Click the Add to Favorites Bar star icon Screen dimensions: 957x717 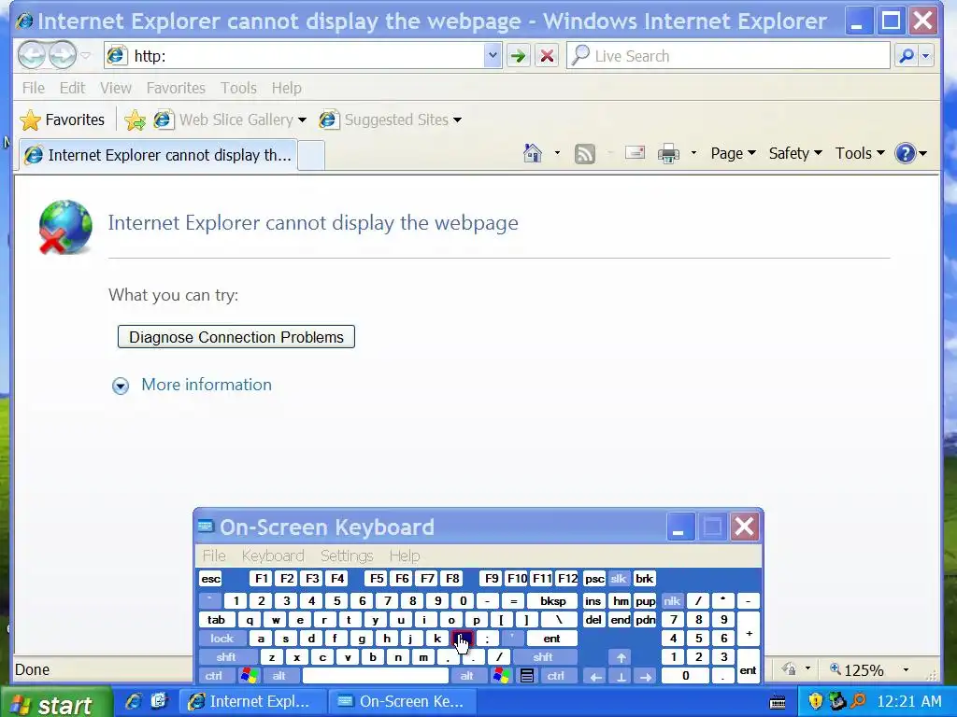(135, 120)
